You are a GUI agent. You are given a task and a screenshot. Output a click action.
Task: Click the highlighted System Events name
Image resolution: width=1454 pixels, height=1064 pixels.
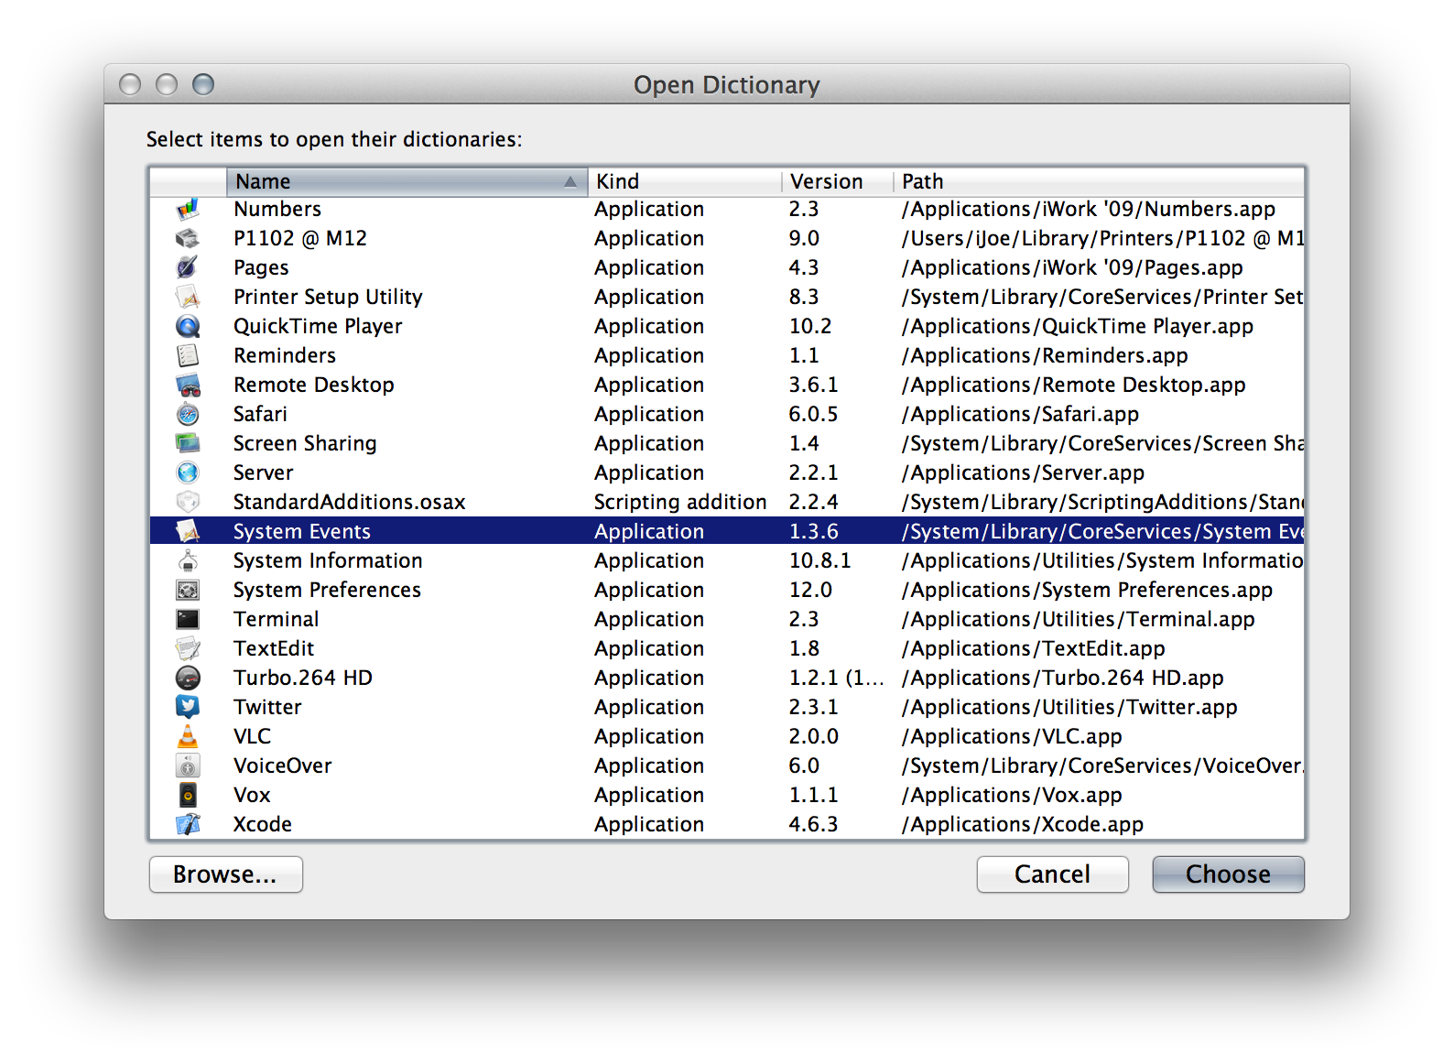pyautogui.click(x=302, y=531)
